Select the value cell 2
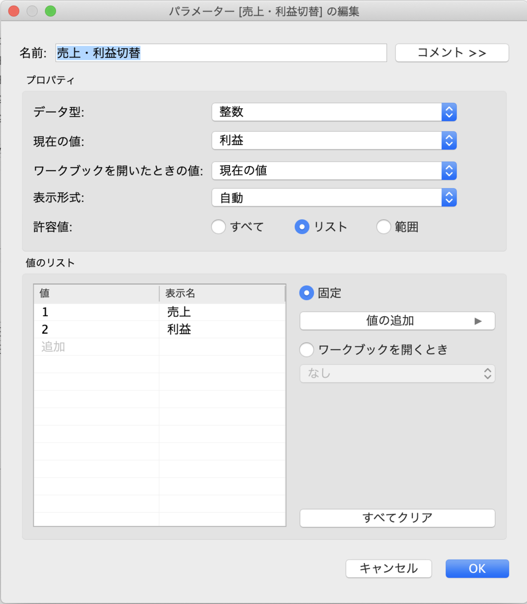 (97, 330)
